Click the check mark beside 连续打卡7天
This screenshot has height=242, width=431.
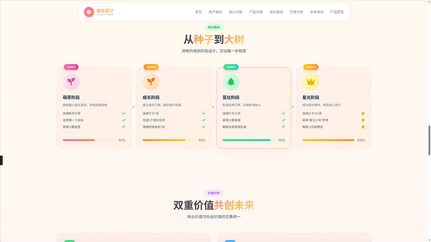(204, 113)
